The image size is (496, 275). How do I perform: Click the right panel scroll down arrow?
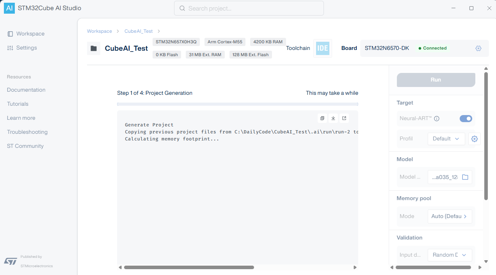pos(486,262)
